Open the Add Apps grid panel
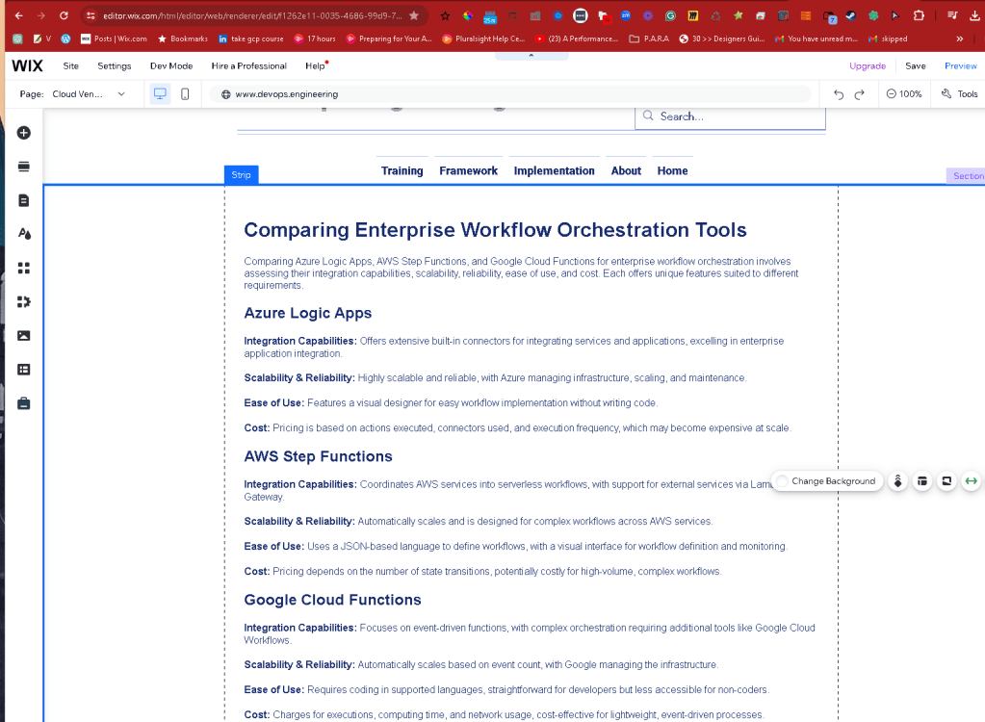The image size is (985, 722). [24, 268]
